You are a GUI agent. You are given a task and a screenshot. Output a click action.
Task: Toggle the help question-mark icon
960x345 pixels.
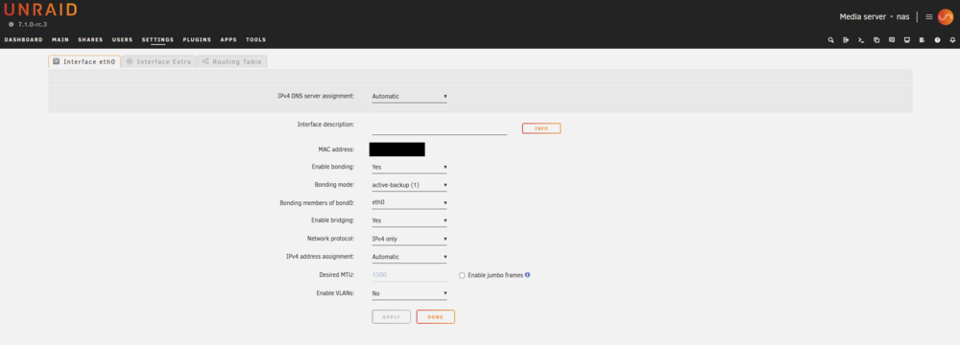tap(937, 39)
